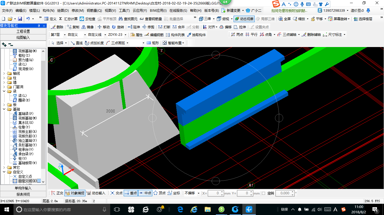Open 属性 properties panel

[x=137, y=35]
